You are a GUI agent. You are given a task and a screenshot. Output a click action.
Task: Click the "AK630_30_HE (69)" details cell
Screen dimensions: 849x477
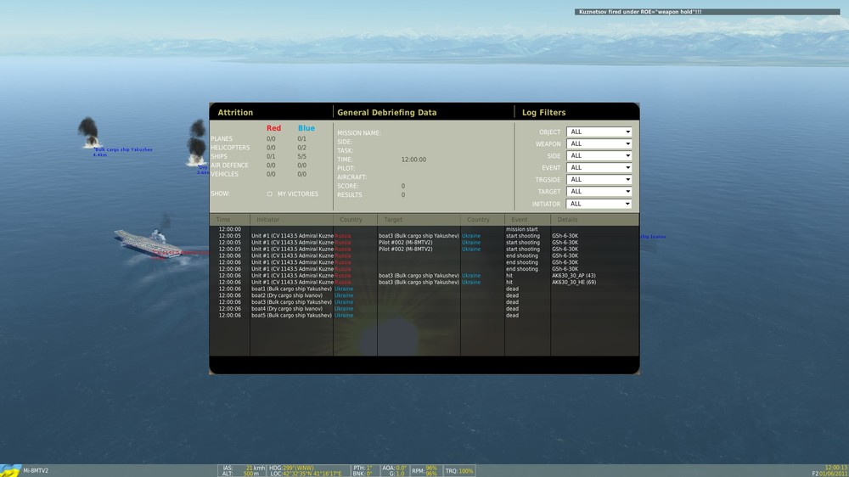click(573, 282)
